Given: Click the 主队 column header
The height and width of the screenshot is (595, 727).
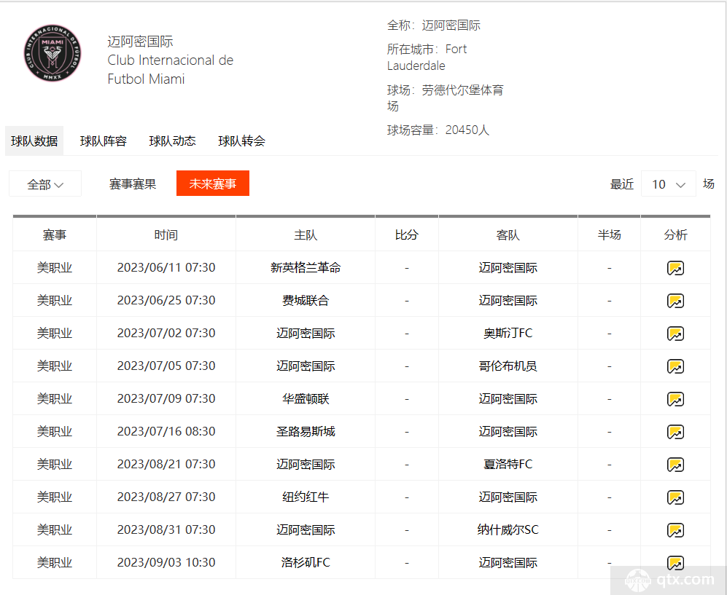Looking at the screenshot, I should [306, 235].
